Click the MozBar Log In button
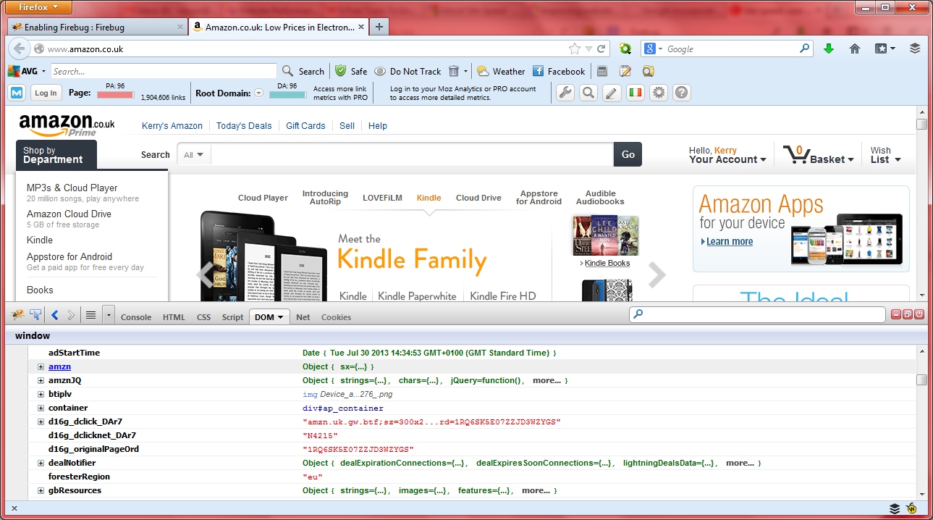Image resolution: width=933 pixels, height=520 pixels. (x=46, y=93)
